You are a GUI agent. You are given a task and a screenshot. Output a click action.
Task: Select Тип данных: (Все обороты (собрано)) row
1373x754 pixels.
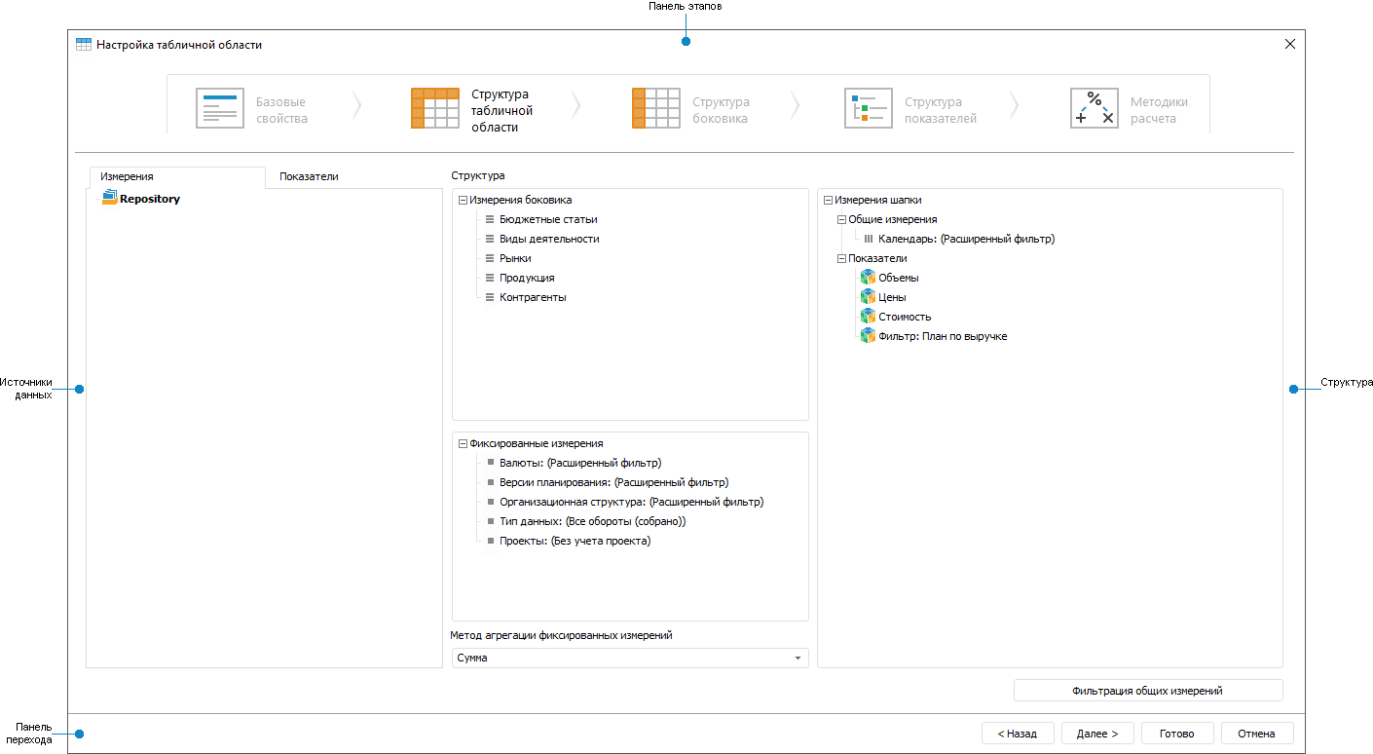[593, 521]
